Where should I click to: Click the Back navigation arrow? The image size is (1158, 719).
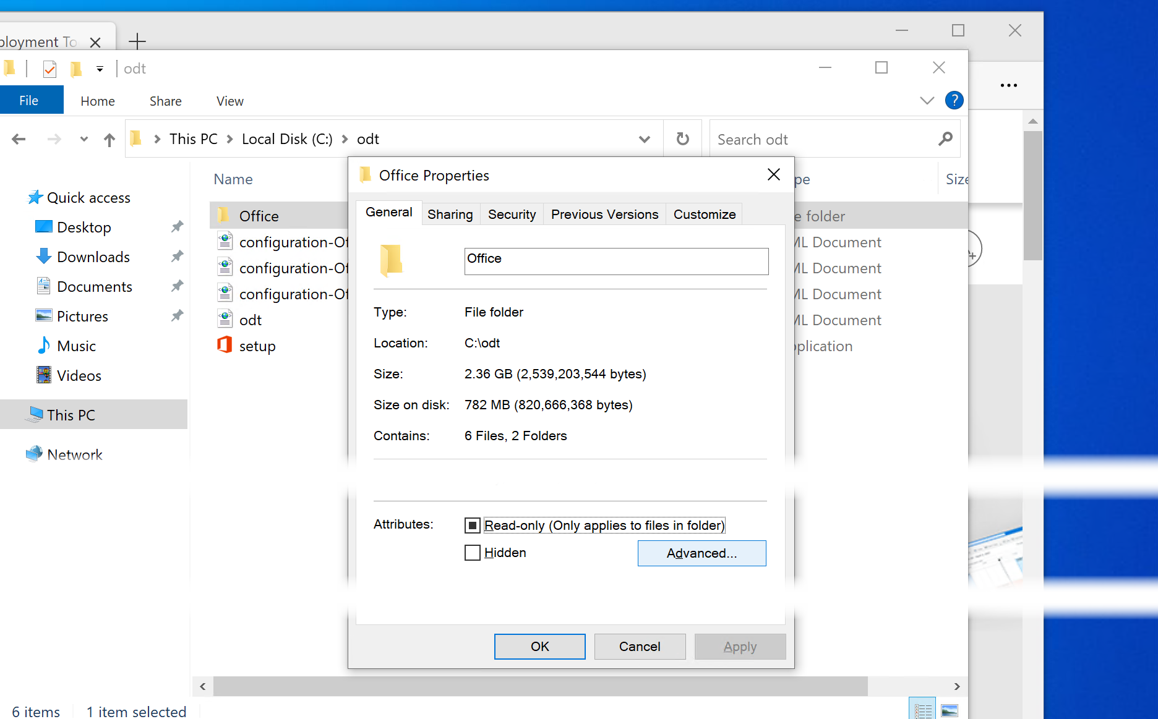click(19, 139)
